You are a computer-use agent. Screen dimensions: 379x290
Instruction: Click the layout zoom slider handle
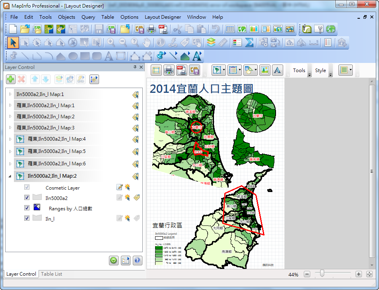point(322,273)
